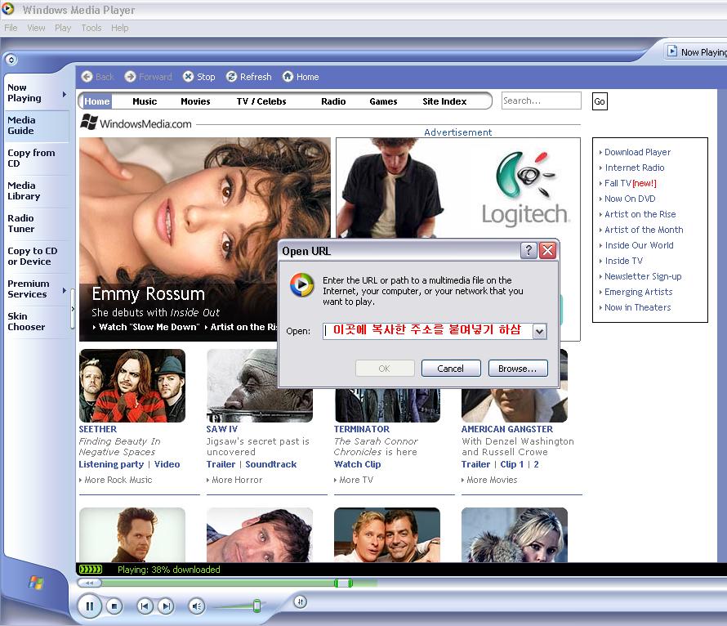Screen dimensions: 727x626
Task: Expand the Now Playing submenu arrow
Action: point(65,94)
